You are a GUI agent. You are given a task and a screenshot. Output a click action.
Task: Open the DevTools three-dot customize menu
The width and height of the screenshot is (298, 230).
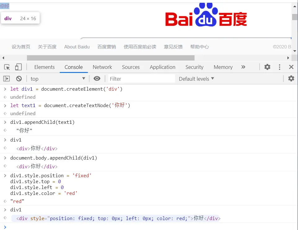click(x=279, y=67)
